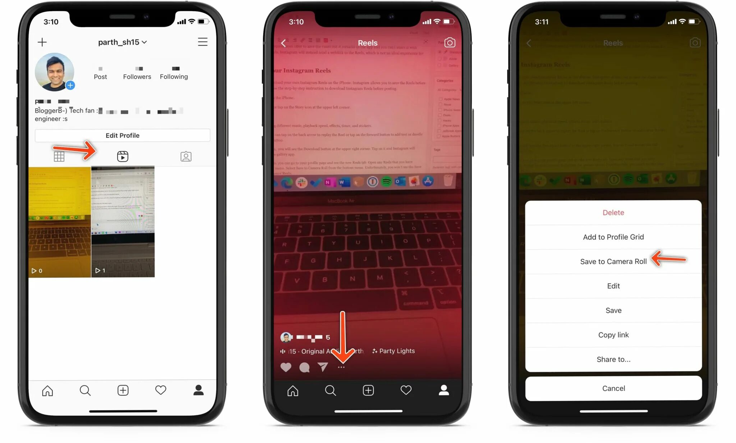The image size is (736, 443).
Task: Expand the Following count on profile
Action: 174,73
